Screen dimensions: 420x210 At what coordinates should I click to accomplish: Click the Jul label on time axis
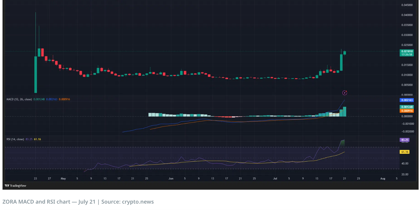[x=275, y=179]
